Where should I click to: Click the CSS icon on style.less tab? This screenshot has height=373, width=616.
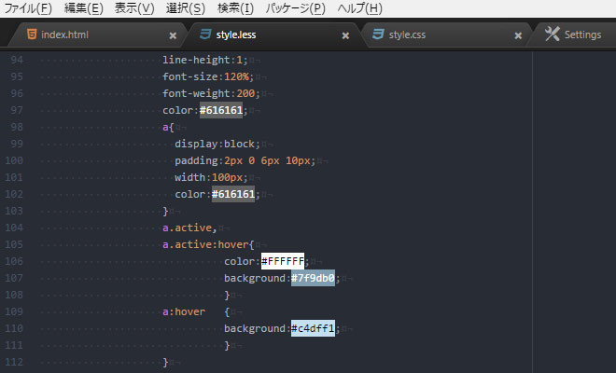(x=205, y=35)
